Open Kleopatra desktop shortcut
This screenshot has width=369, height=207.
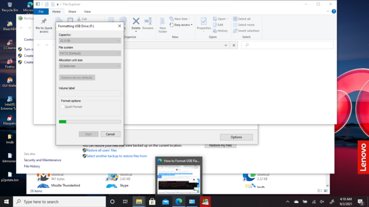click(10, 120)
